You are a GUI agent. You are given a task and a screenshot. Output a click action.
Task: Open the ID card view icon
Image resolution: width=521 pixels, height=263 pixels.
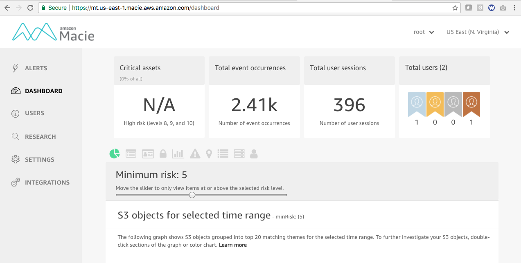point(148,154)
